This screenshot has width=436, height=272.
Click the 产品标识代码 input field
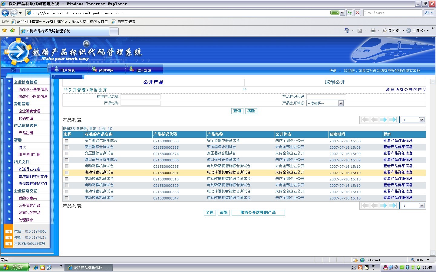(x=326, y=97)
